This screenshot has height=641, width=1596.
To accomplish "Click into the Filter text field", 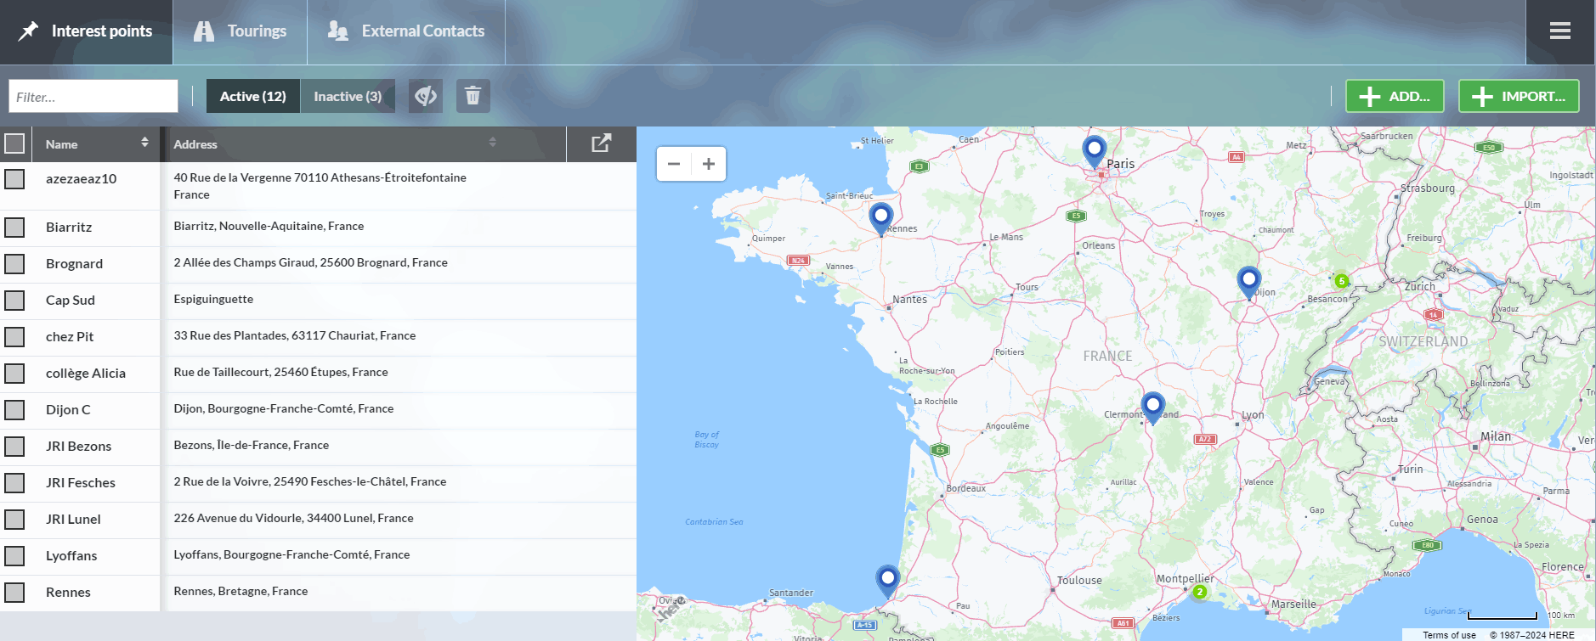I will (93, 97).
